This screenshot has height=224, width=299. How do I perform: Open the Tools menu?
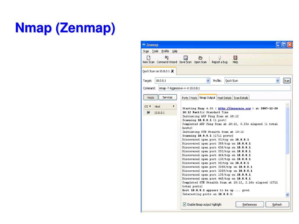point(155,51)
